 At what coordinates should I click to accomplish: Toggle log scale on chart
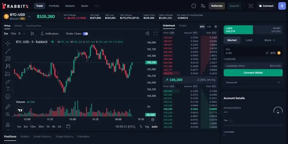(147, 126)
